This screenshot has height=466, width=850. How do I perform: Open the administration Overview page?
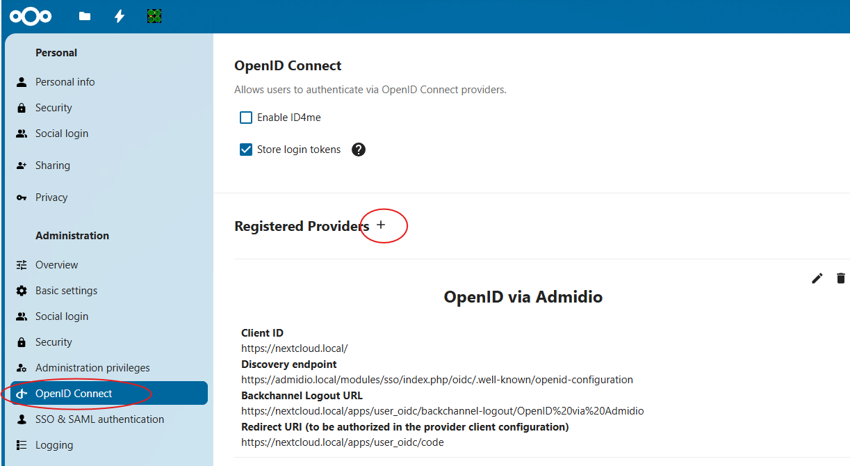(56, 265)
